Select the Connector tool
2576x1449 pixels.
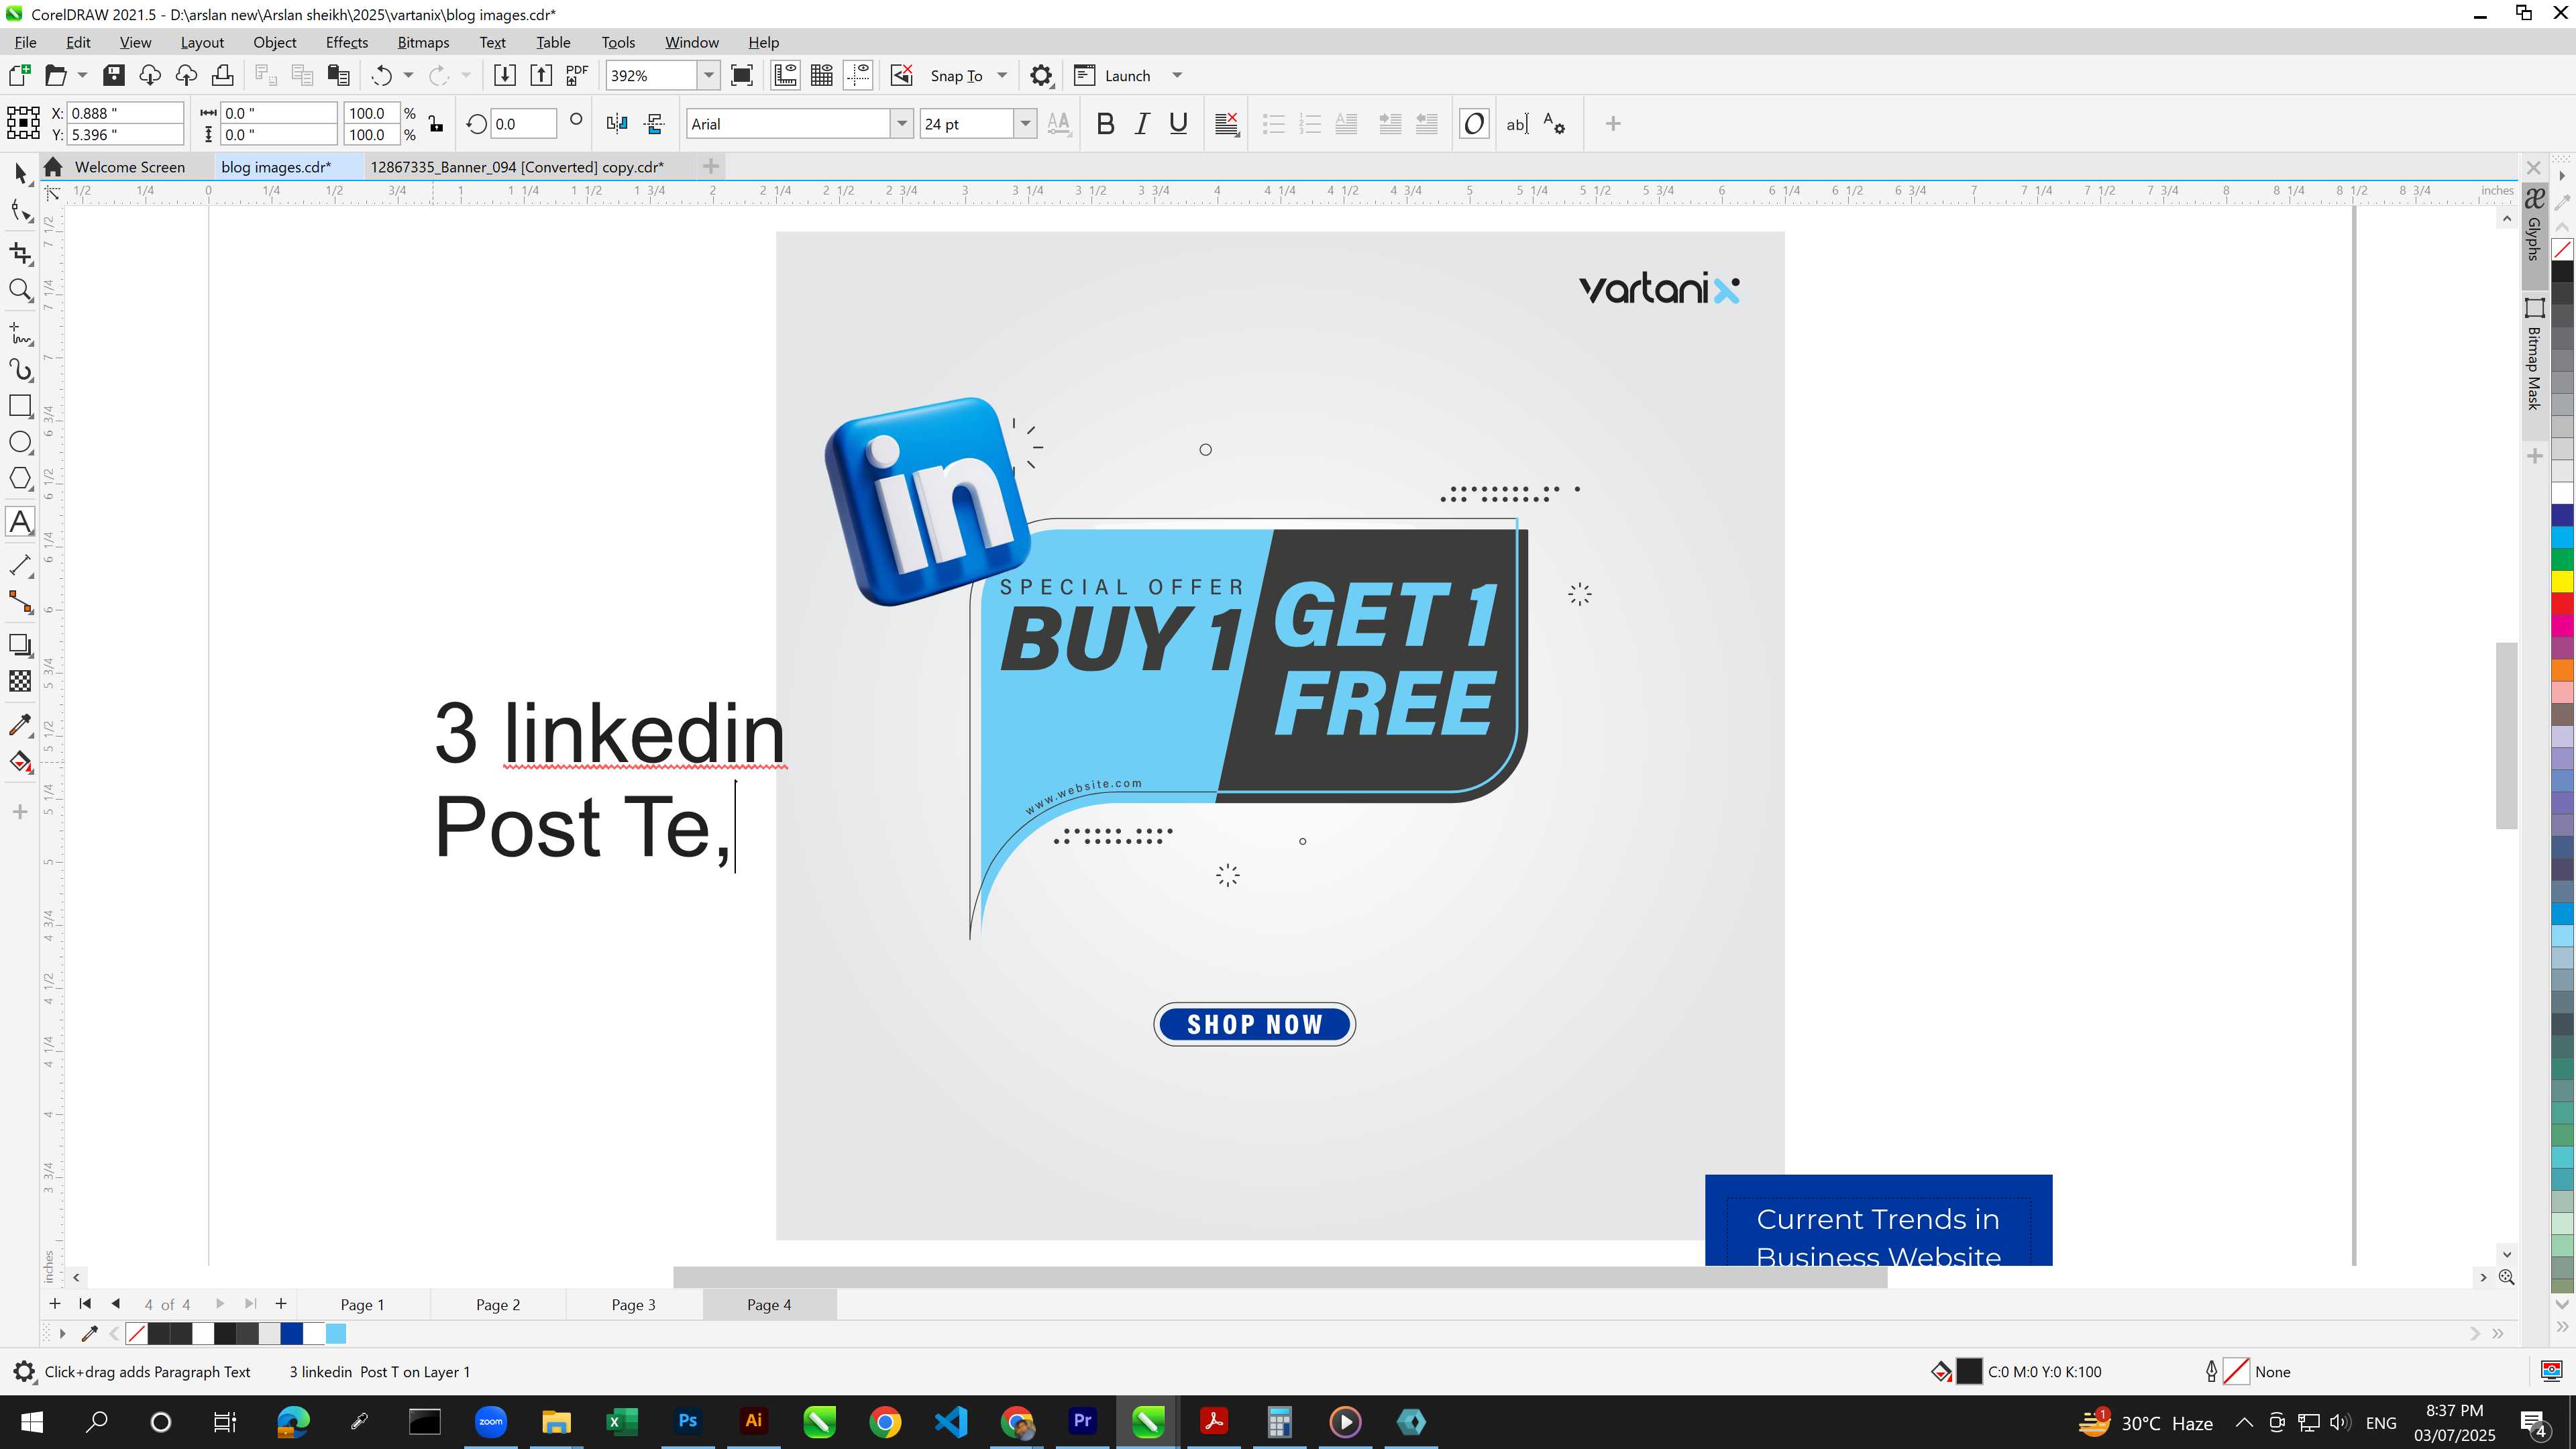21,602
